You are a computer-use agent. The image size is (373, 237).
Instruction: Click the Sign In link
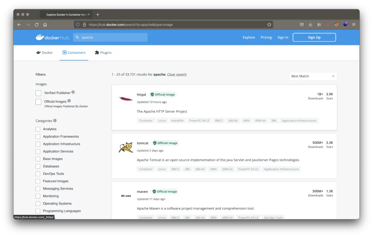point(283,37)
